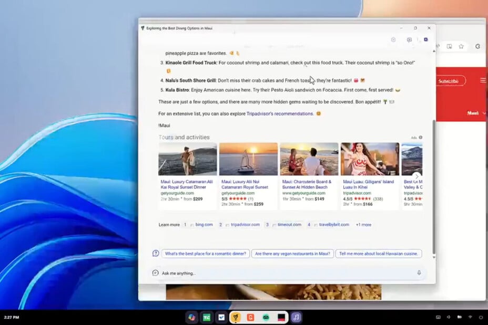488x325 pixels.
Task: Expand the +1 more sources link
Action: pos(363,225)
